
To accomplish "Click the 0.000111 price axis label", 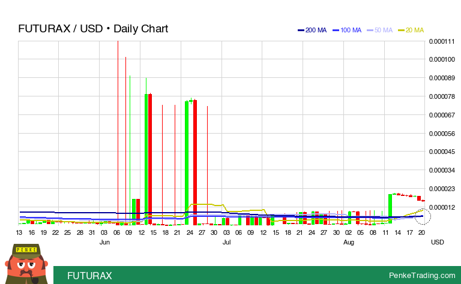I will [442, 41].
